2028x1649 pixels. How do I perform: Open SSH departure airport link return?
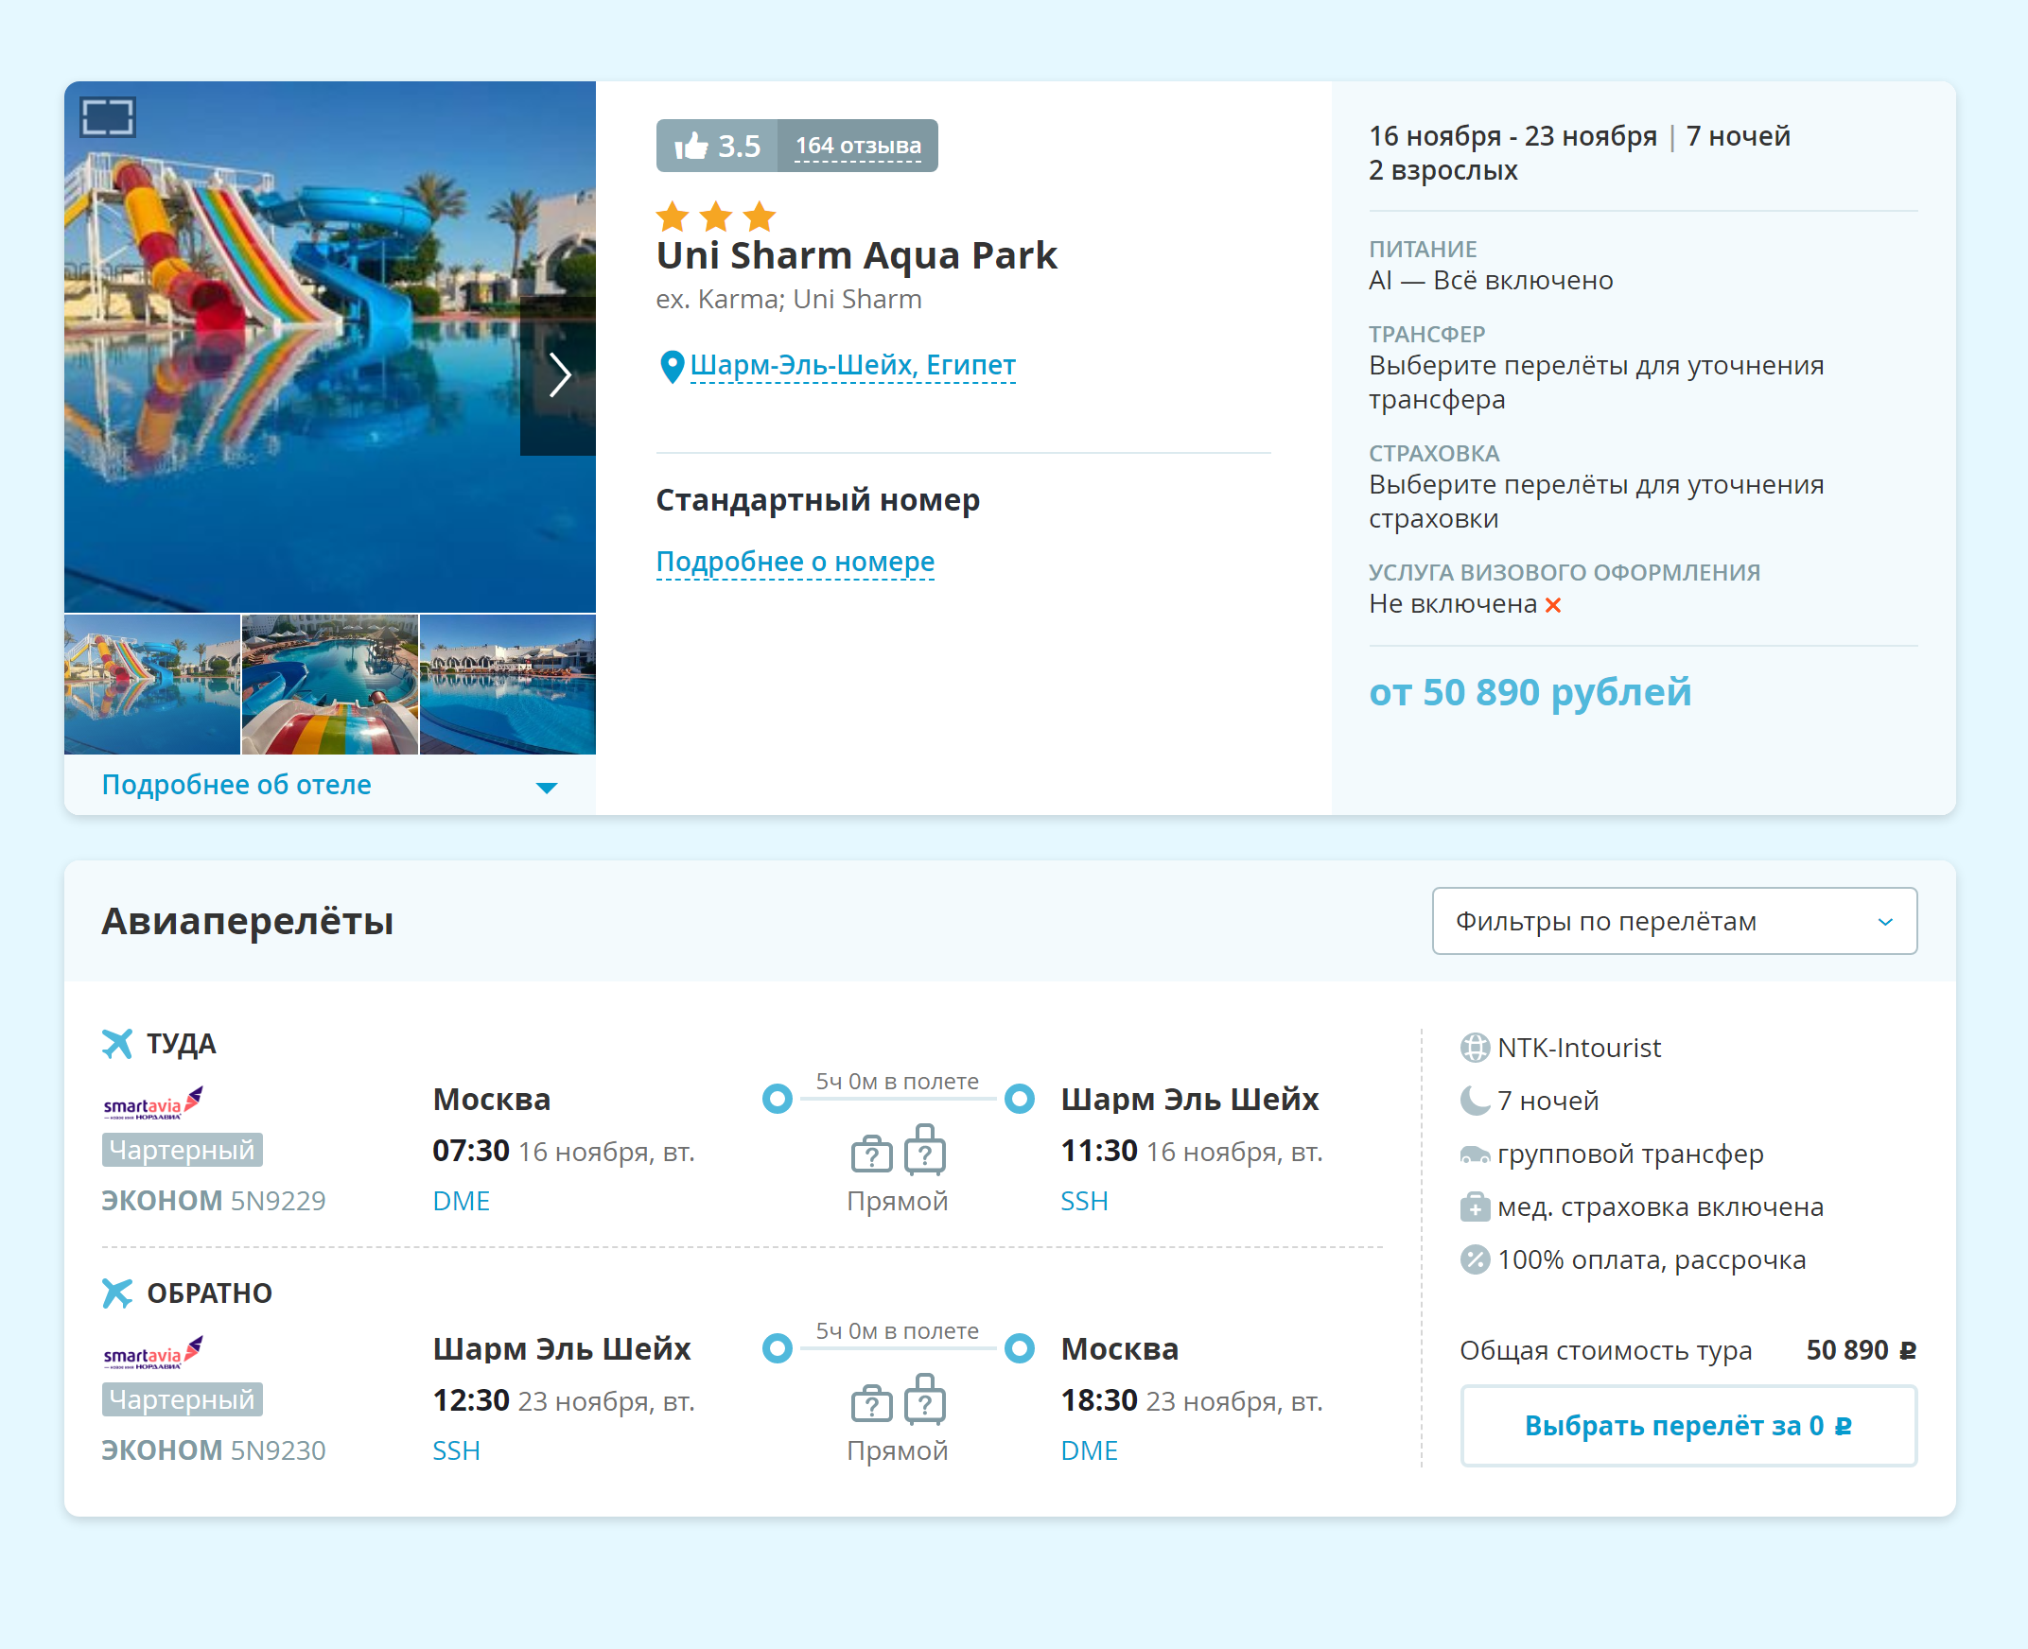point(456,1450)
